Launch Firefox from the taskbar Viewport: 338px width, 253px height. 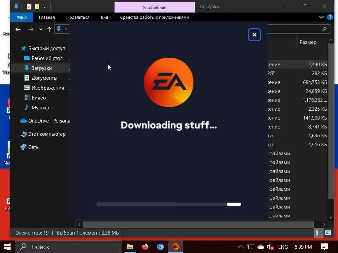pos(145,247)
